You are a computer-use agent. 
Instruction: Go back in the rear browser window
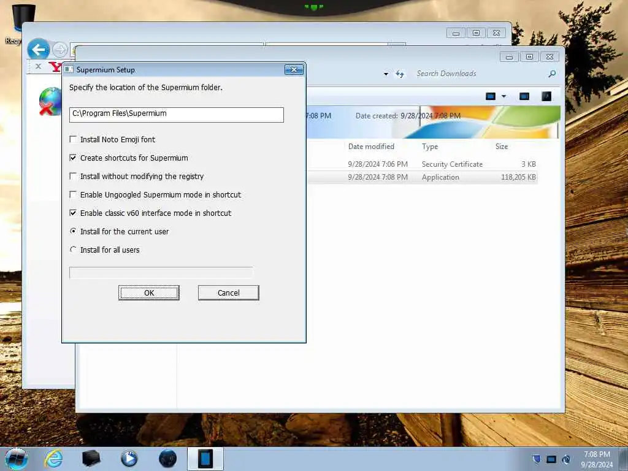39,50
